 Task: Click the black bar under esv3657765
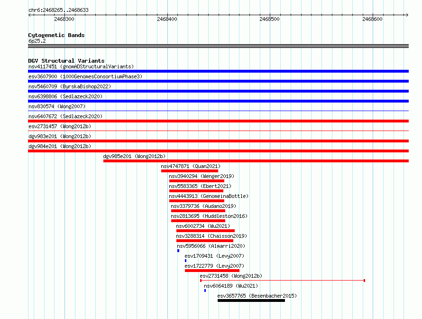(251, 300)
